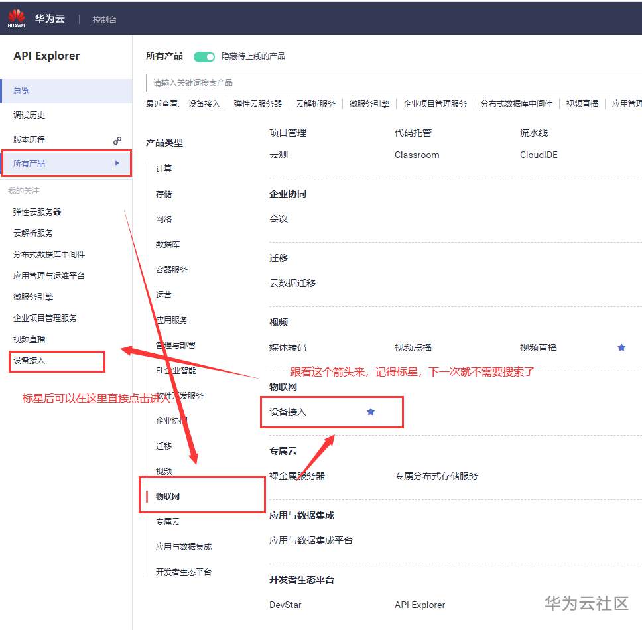This screenshot has width=642, height=630.
Task: Open 应用与数据集成平台 product
Action: point(311,540)
